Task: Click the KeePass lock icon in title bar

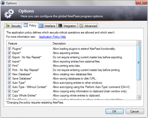Action: (x=3, y=3)
